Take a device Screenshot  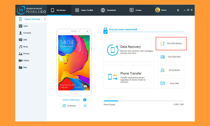point(70,106)
